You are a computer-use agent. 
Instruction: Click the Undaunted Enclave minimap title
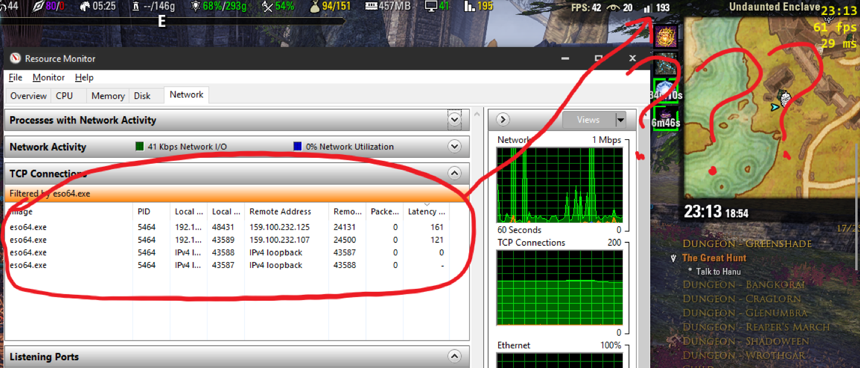tap(774, 7)
